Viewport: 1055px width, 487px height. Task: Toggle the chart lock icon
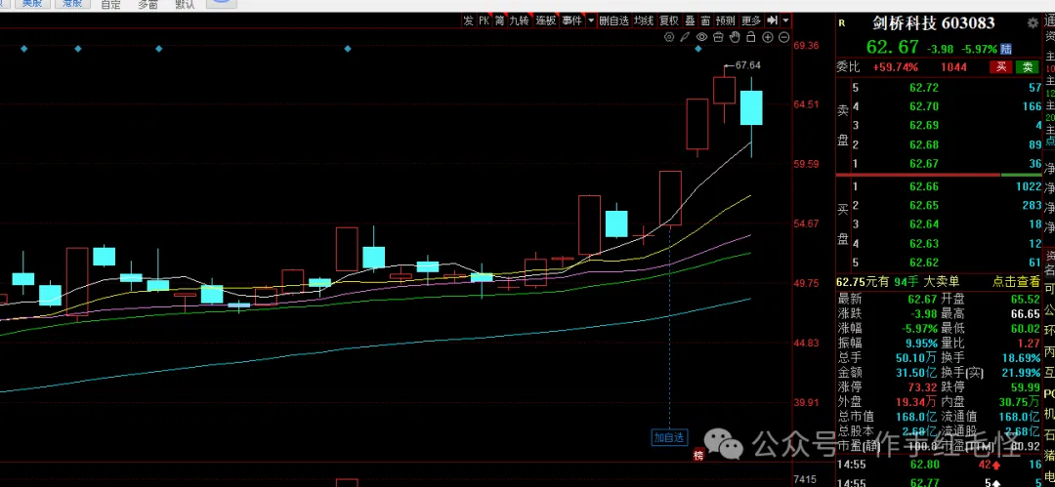point(751,37)
